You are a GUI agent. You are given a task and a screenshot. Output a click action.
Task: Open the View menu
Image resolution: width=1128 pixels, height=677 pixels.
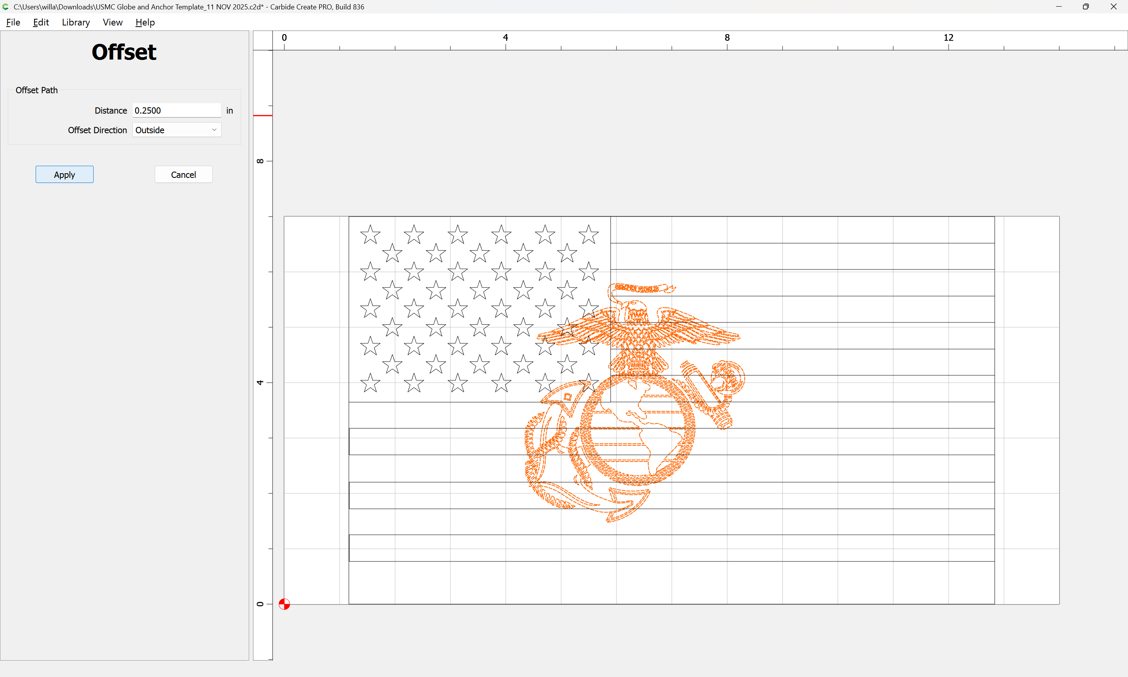[x=113, y=22]
